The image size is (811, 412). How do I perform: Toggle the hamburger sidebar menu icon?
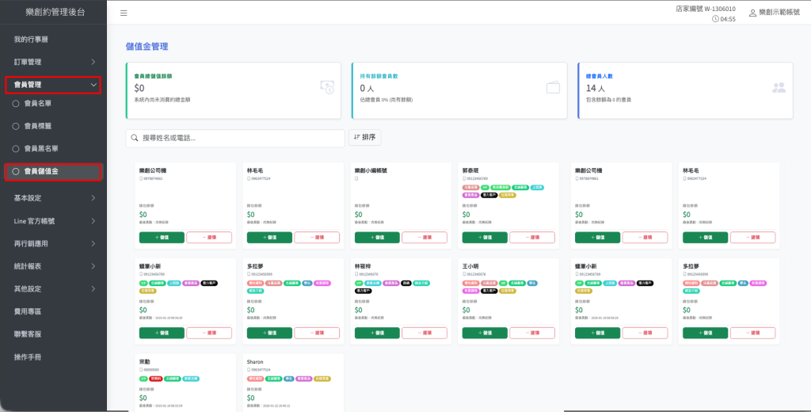124,13
